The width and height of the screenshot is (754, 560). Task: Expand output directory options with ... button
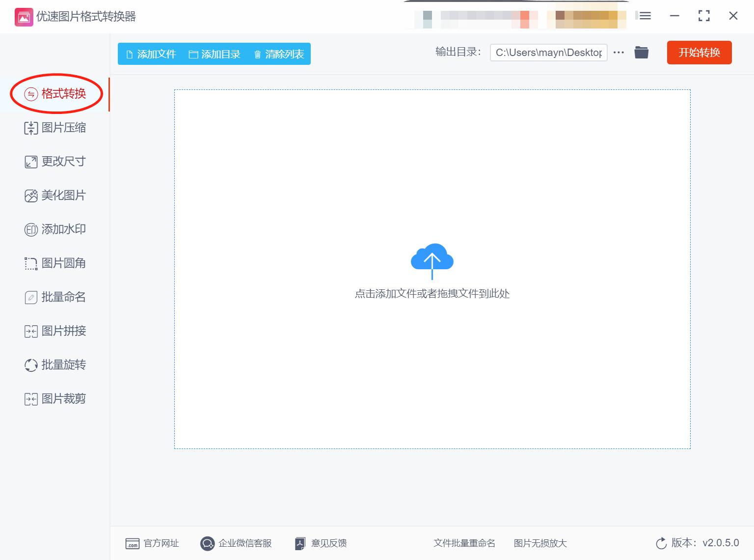618,53
